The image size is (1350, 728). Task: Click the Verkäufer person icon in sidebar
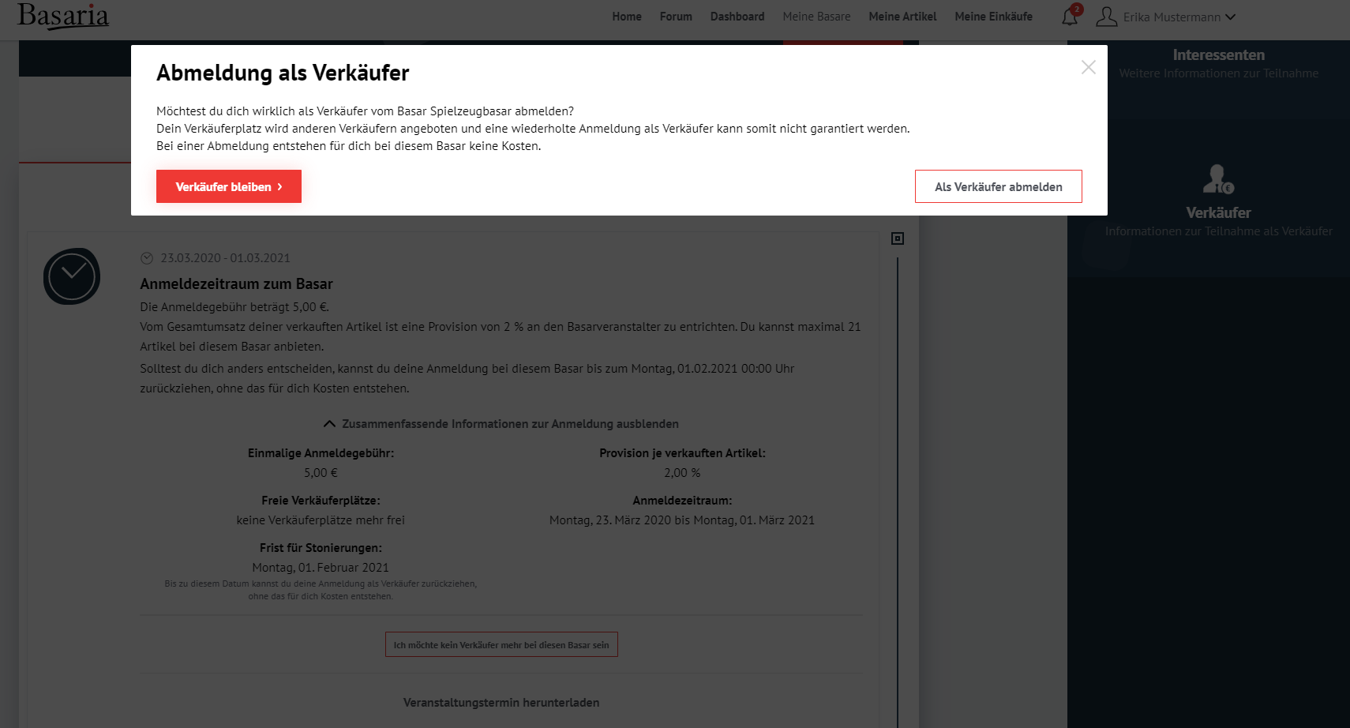pyautogui.click(x=1217, y=179)
